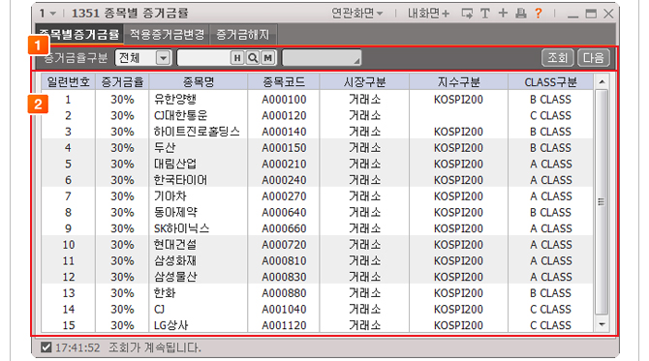
Task: Switch to 종목별증거금률 tab
Action: 79,34
